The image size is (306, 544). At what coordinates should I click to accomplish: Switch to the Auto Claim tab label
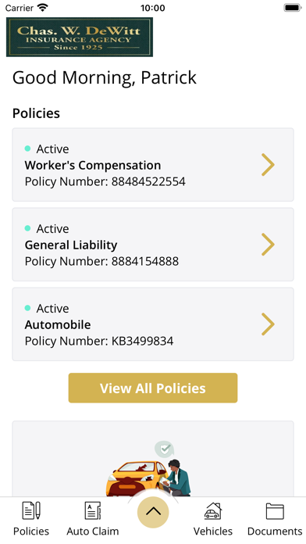click(x=93, y=531)
